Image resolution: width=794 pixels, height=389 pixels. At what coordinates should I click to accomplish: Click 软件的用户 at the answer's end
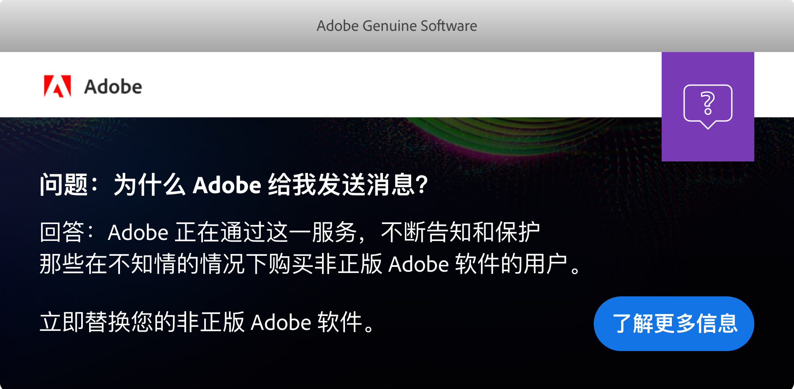[512, 264]
